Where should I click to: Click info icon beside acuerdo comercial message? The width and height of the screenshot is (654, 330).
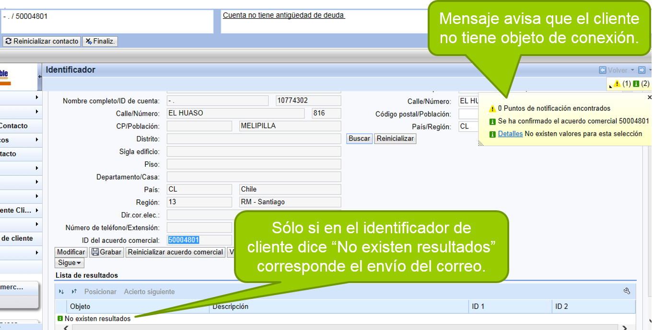(492, 122)
